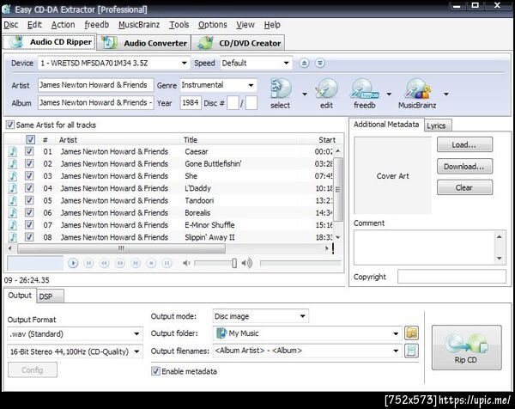Click the music note icon for Tandoori
Image resolution: width=515 pixels, height=409 pixels.
pos(13,200)
